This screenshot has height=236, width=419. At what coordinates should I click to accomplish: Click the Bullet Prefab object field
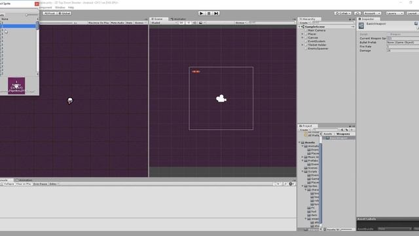(x=403, y=43)
